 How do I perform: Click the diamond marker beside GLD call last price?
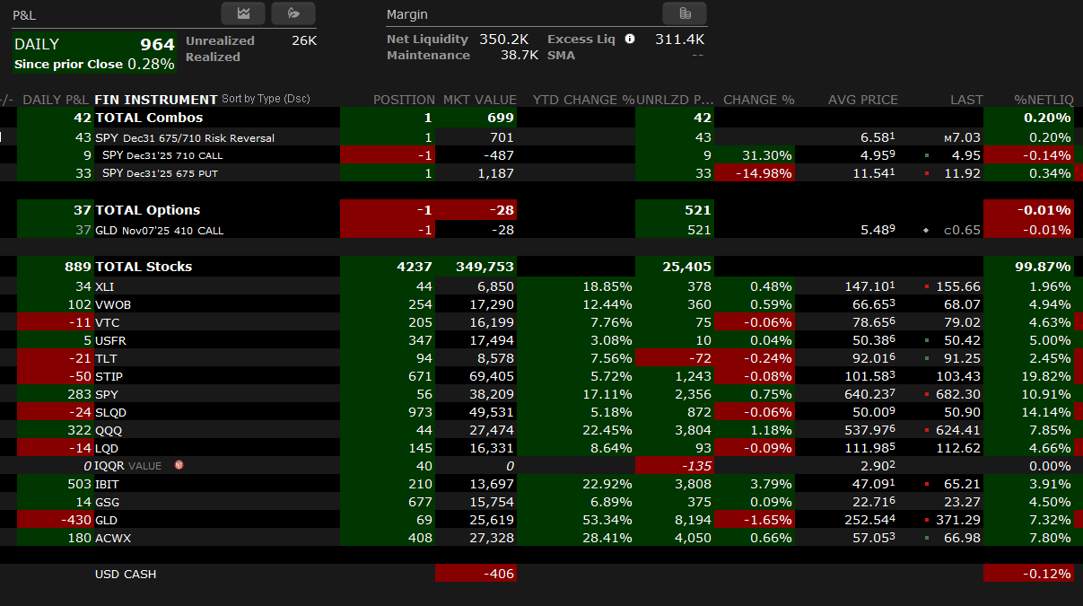coord(926,231)
